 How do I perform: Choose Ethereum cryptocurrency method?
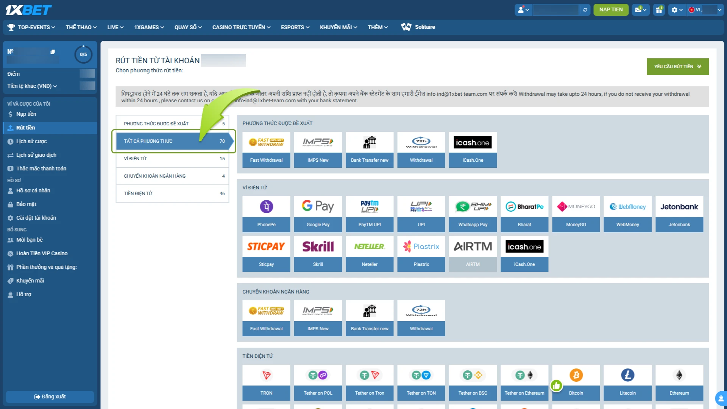679,382
